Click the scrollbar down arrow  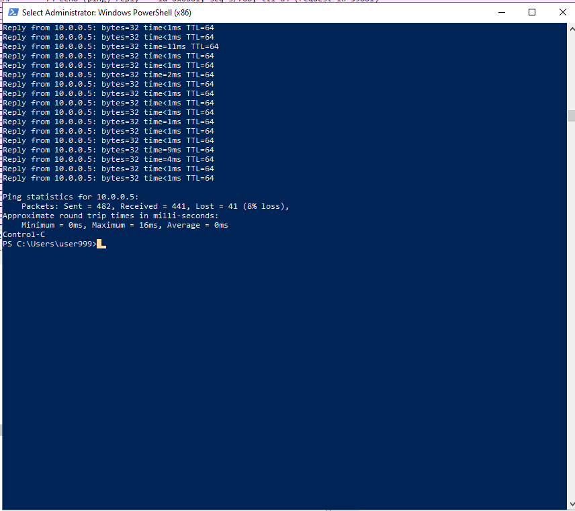572,504
